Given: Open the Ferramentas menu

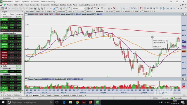Looking at the screenshot, I should 35,5.
